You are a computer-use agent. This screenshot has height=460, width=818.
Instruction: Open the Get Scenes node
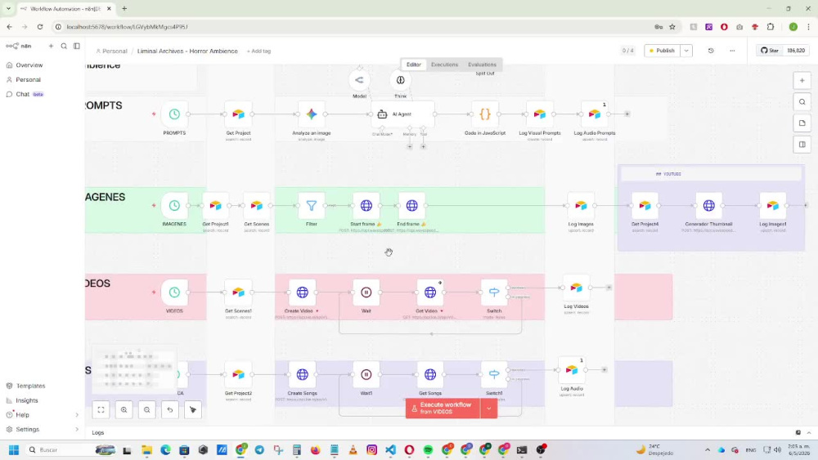(257, 205)
